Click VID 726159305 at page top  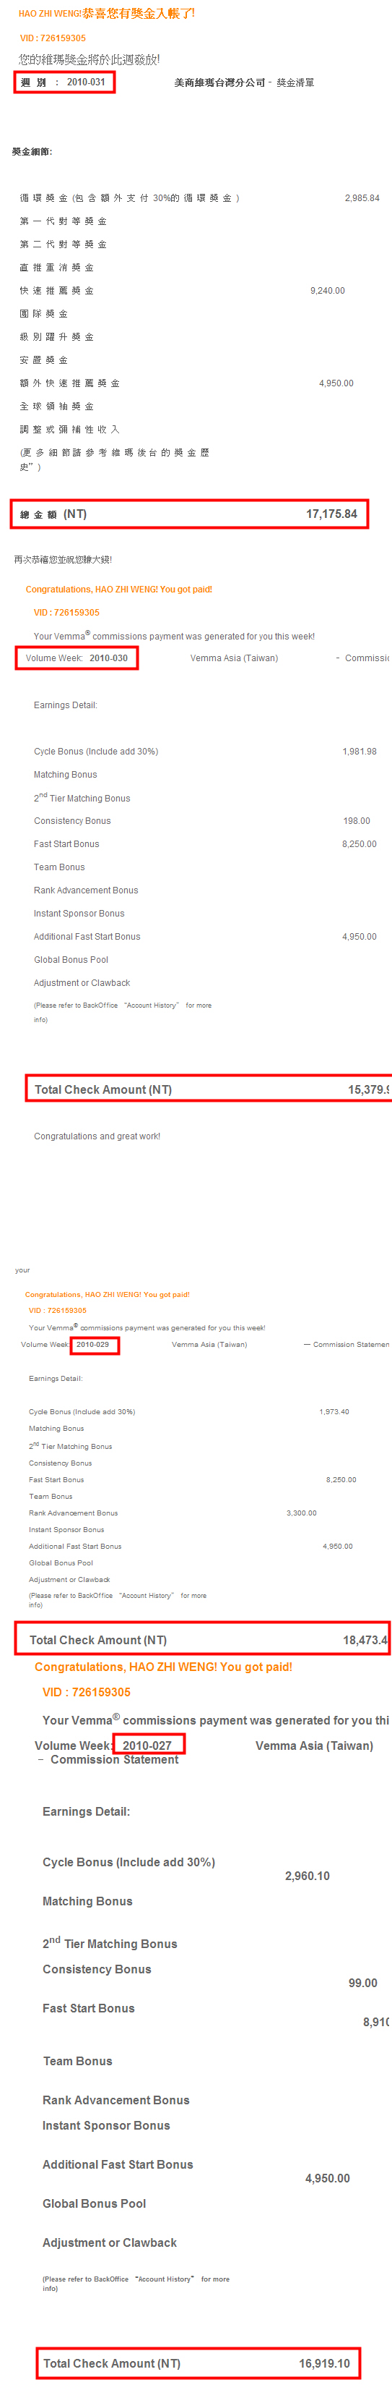click(53, 38)
